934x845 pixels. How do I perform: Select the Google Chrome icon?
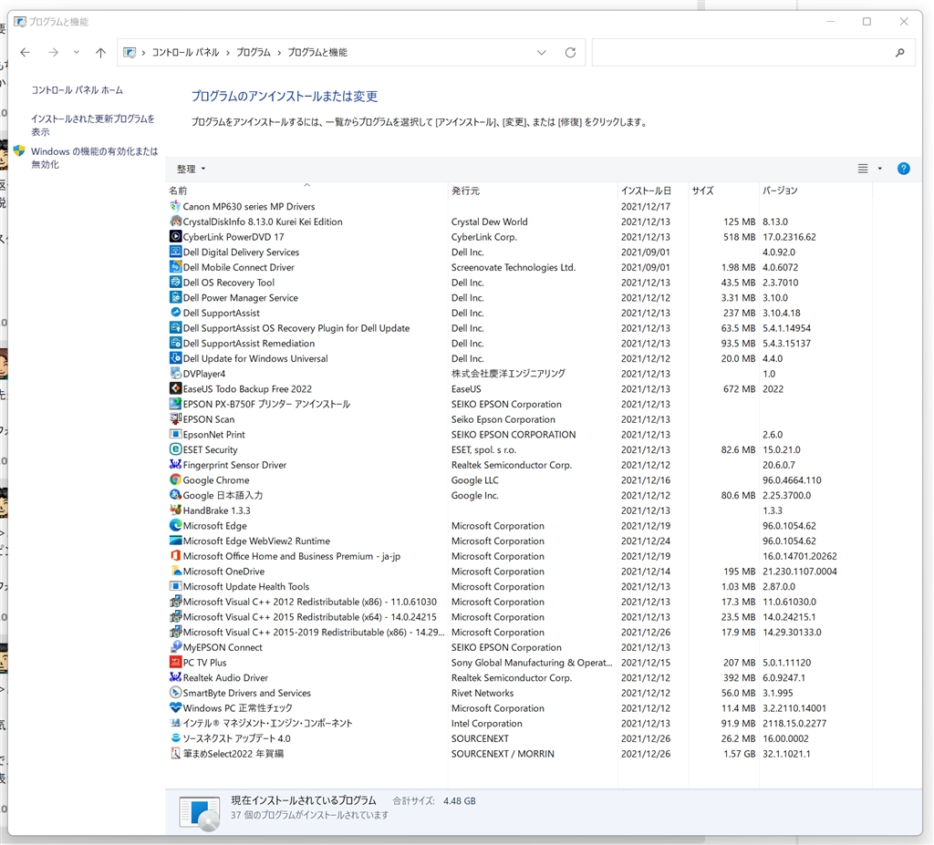pos(175,480)
